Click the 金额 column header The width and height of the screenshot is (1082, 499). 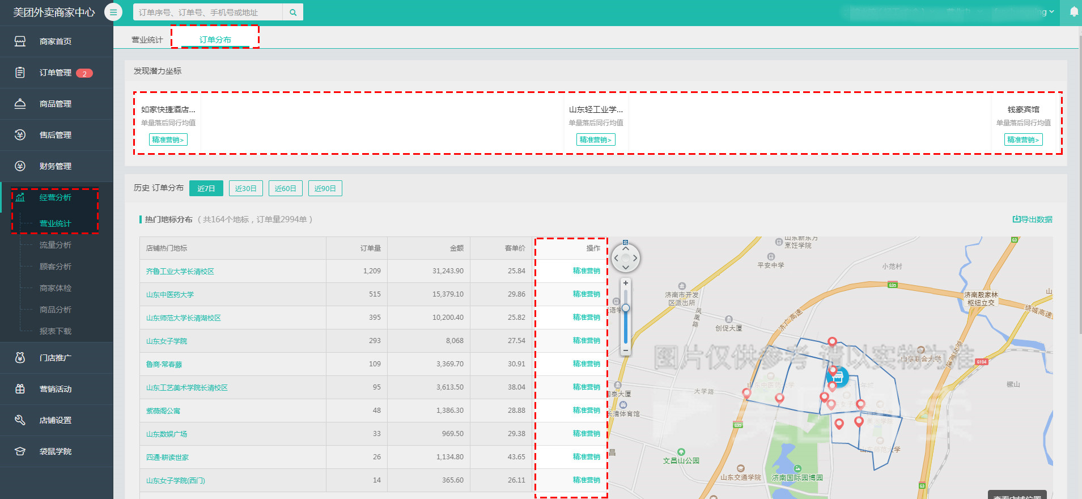[x=457, y=248]
